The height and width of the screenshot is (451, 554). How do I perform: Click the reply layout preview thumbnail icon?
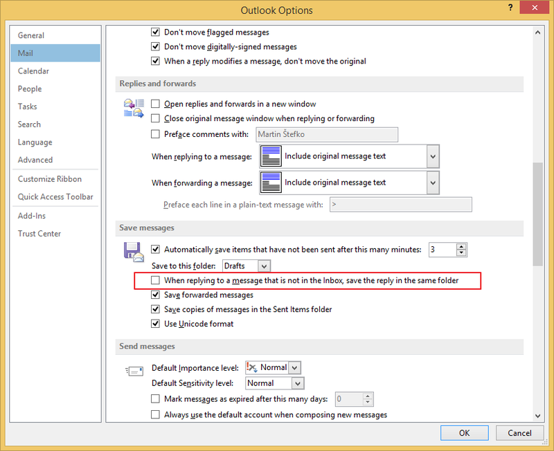(271, 156)
